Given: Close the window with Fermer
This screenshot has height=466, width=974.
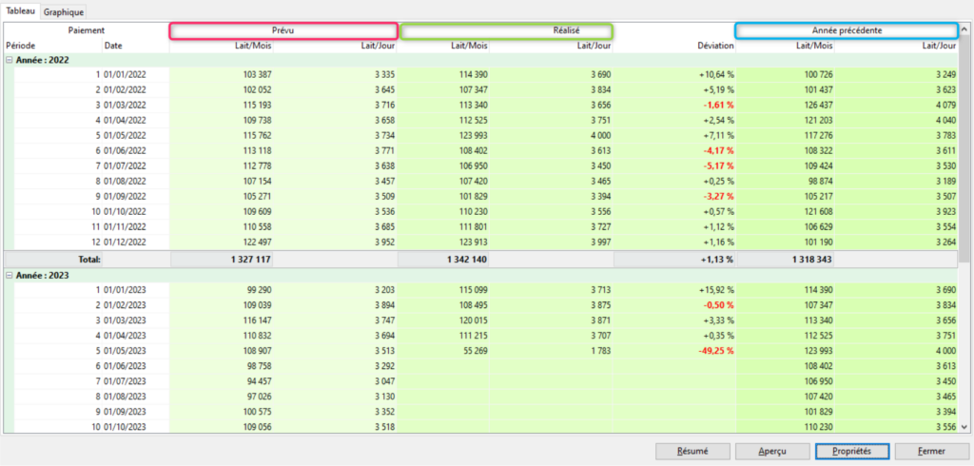Looking at the screenshot, I should pyautogui.click(x=932, y=452).
